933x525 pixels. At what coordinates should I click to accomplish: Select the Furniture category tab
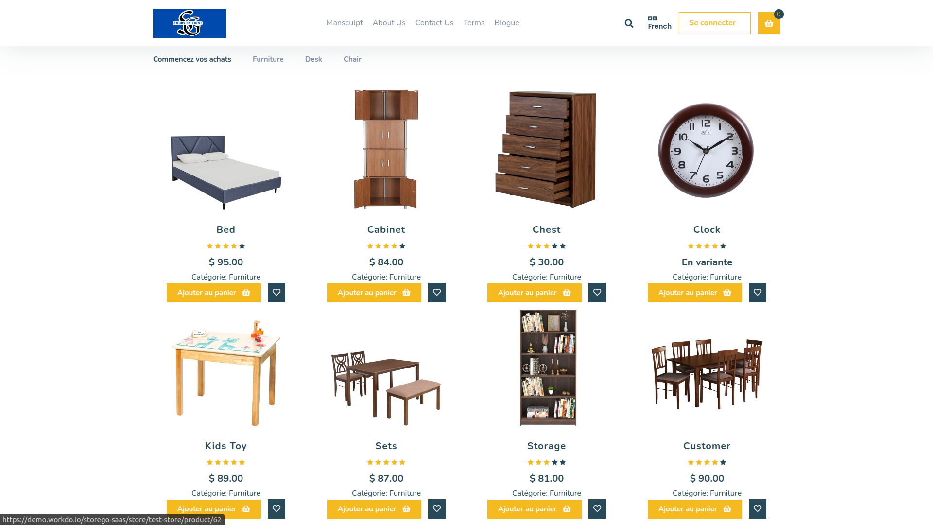pos(268,59)
